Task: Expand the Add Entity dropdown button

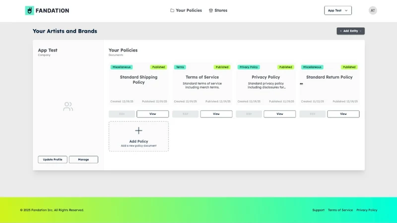Action: [x=350, y=31]
